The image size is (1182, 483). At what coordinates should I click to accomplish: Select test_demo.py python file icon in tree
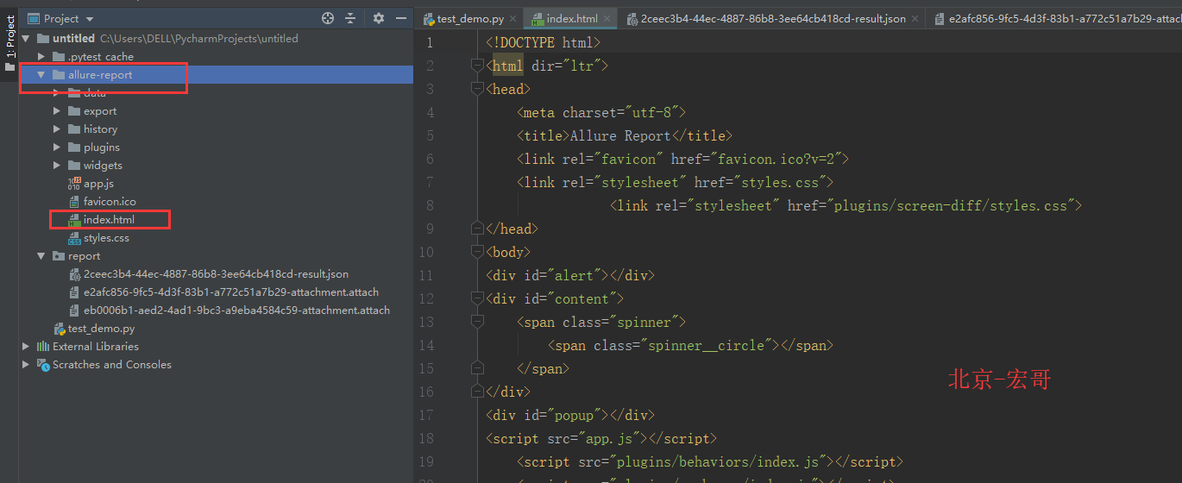coord(59,329)
